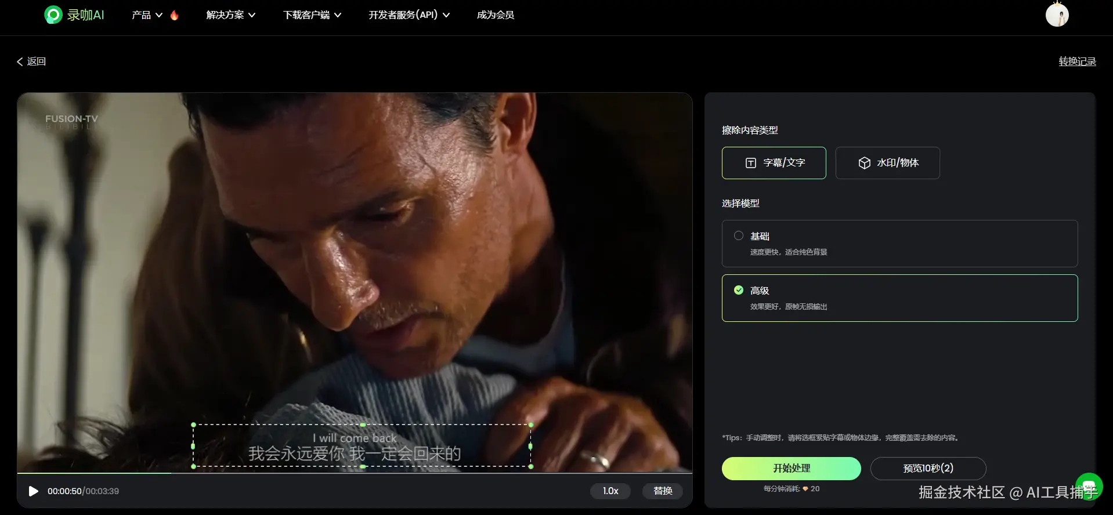The image size is (1113, 515).
Task: Open the green chat support bubble
Action: click(x=1089, y=486)
